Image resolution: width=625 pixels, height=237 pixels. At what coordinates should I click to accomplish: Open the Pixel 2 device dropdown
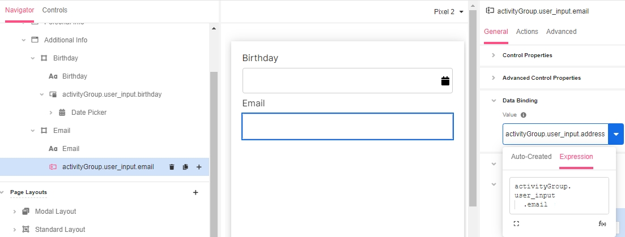click(x=449, y=12)
